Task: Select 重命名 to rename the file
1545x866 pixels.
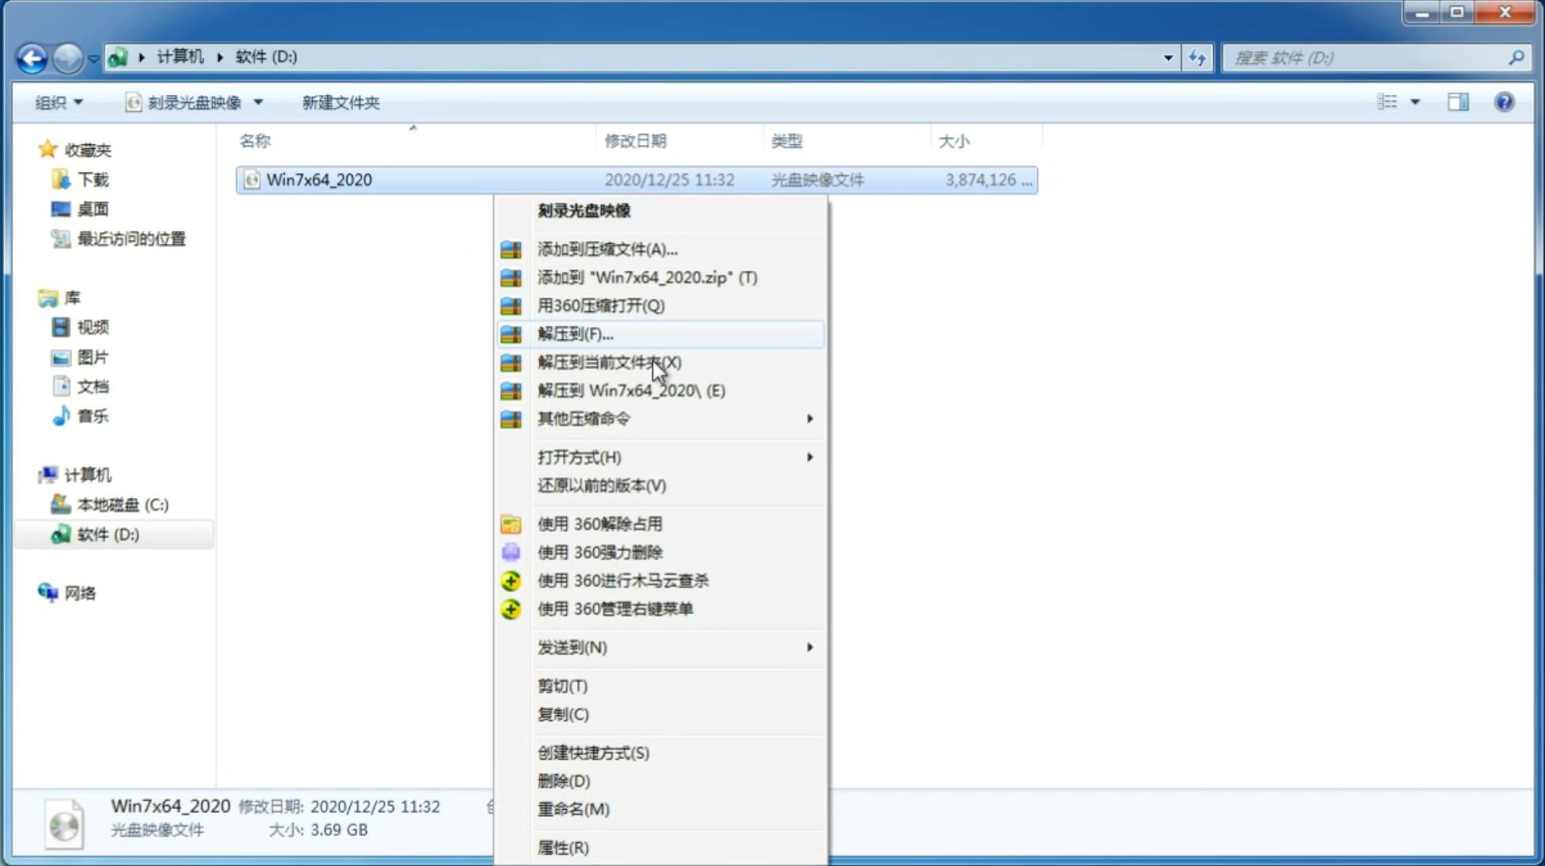Action: point(574,809)
